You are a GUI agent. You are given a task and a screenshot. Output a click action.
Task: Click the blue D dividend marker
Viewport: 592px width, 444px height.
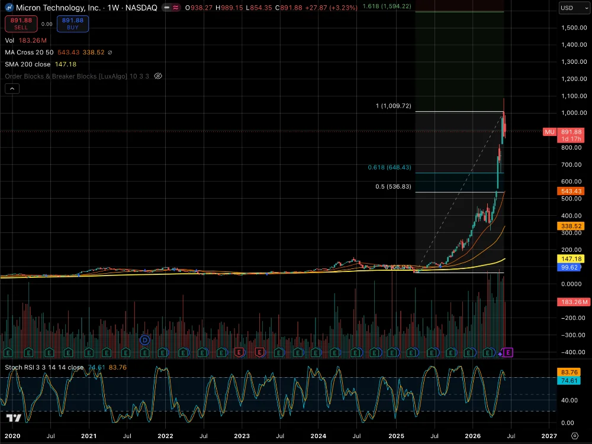pyautogui.click(x=144, y=340)
